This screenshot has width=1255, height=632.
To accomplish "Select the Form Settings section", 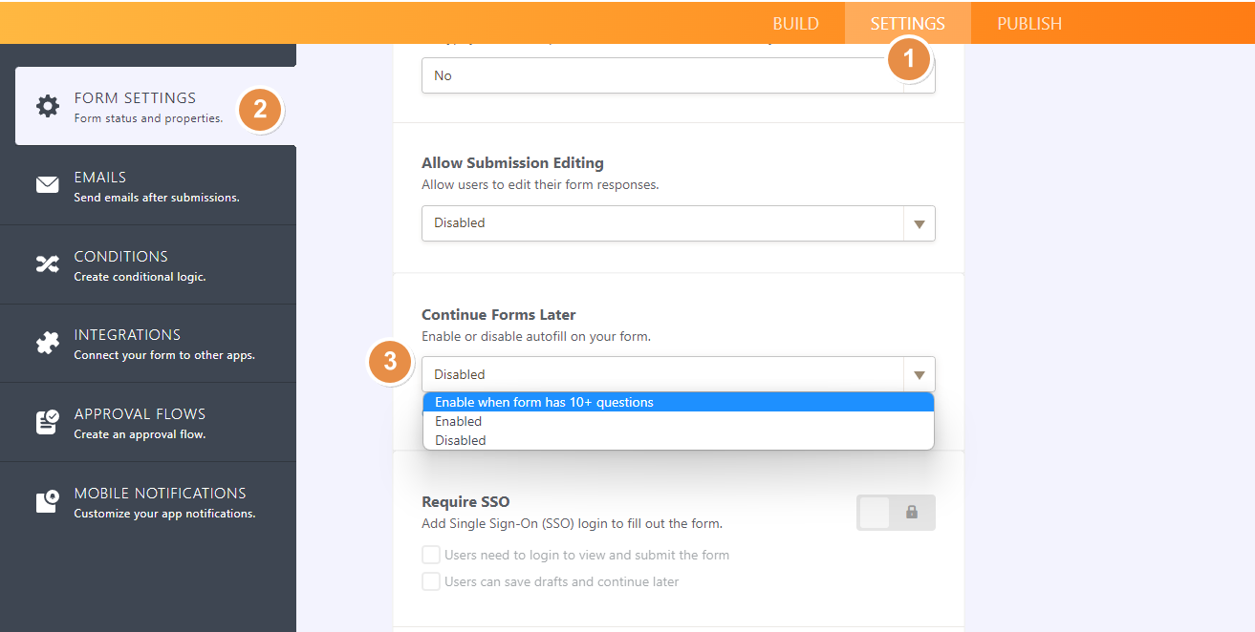I will click(156, 106).
